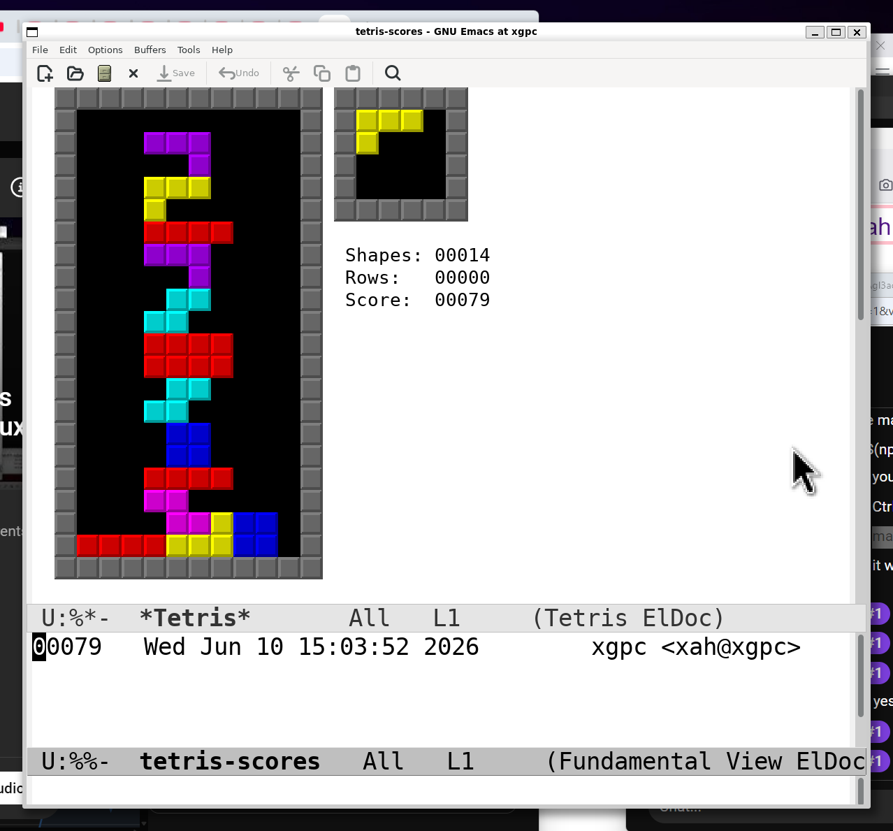The height and width of the screenshot is (831, 893).
Task: Click the Rows: 00000 counter
Action: pyautogui.click(x=417, y=277)
